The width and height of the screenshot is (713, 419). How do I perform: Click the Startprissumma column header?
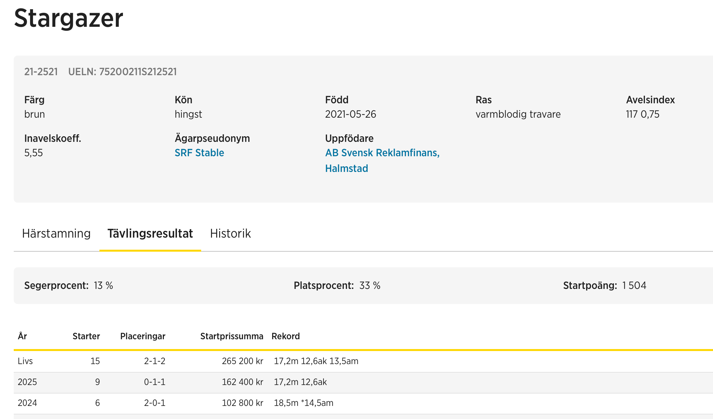click(232, 336)
